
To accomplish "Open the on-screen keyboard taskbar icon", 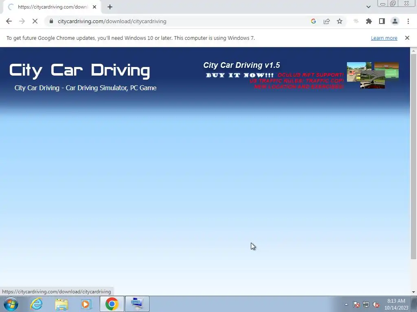I will (137, 304).
